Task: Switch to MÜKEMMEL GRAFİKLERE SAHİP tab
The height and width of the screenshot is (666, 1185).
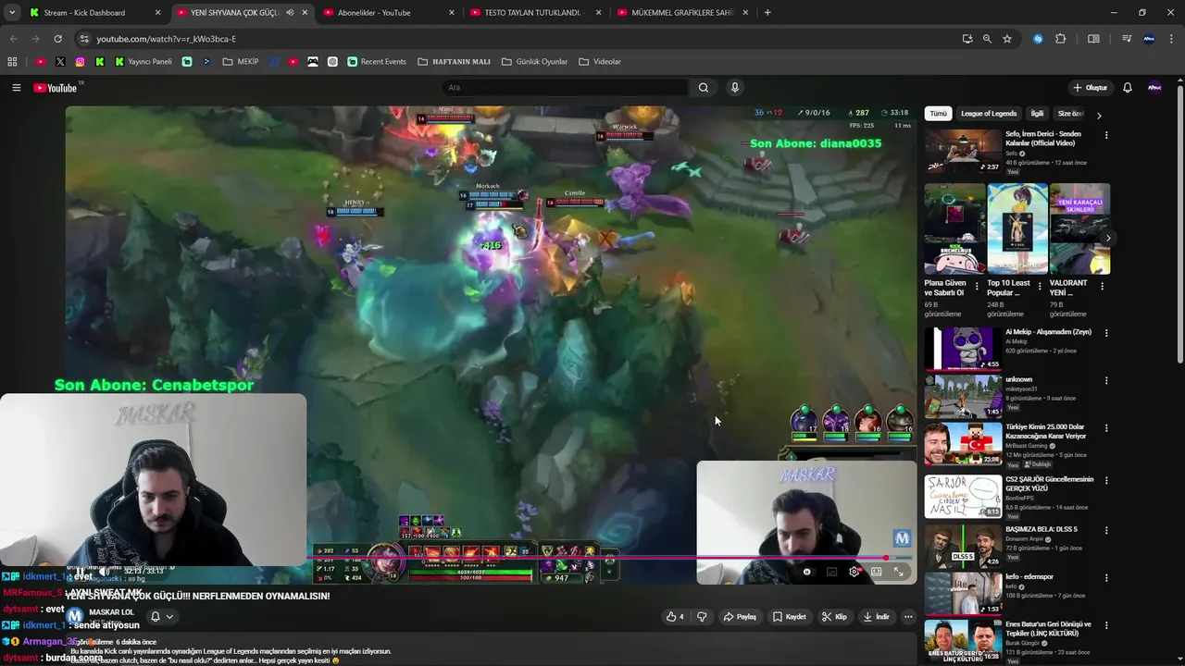Action: (x=682, y=13)
